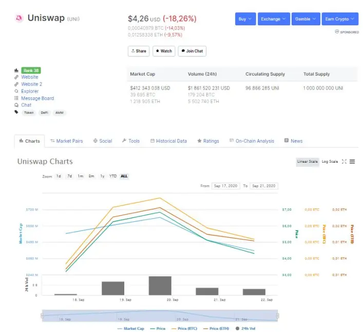Viewport: 363px width, 332px height.
Task: Click the Volume value $1 861 520 231 USD
Action: 209,88
